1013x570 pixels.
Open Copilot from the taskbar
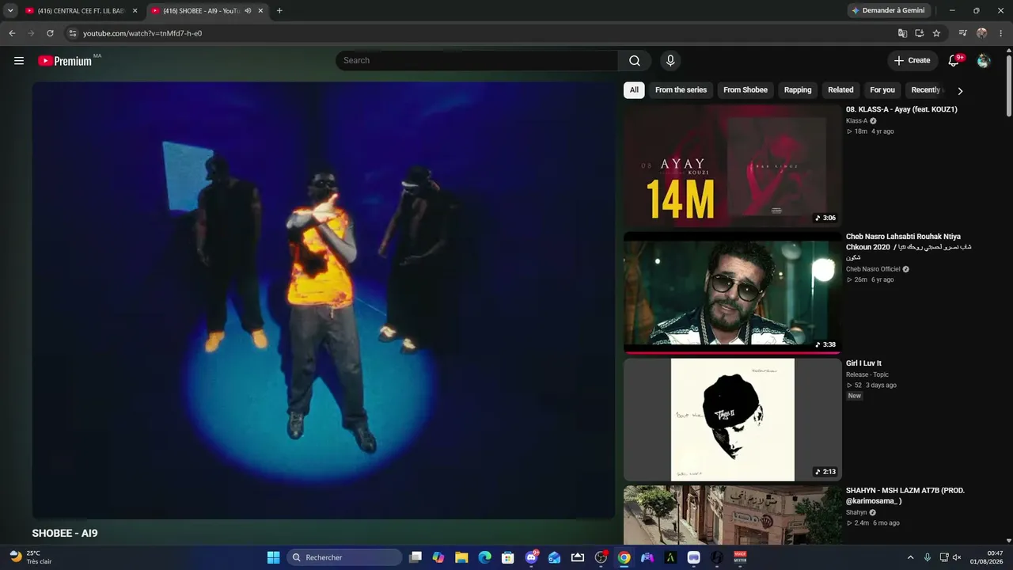pyautogui.click(x=438, y=557)
